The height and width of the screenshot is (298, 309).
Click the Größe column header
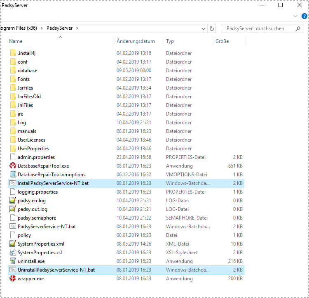(x=222, y=41)
